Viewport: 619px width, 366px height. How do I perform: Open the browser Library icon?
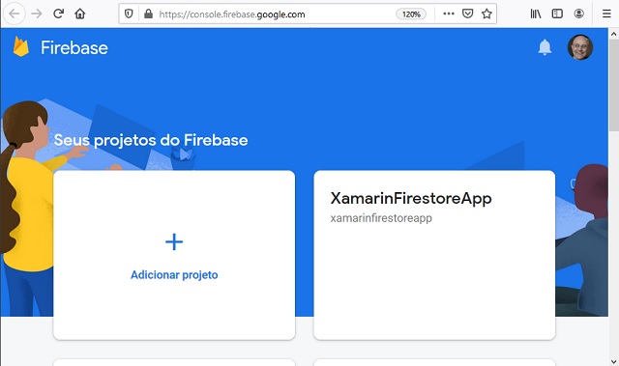coord(536,14)
